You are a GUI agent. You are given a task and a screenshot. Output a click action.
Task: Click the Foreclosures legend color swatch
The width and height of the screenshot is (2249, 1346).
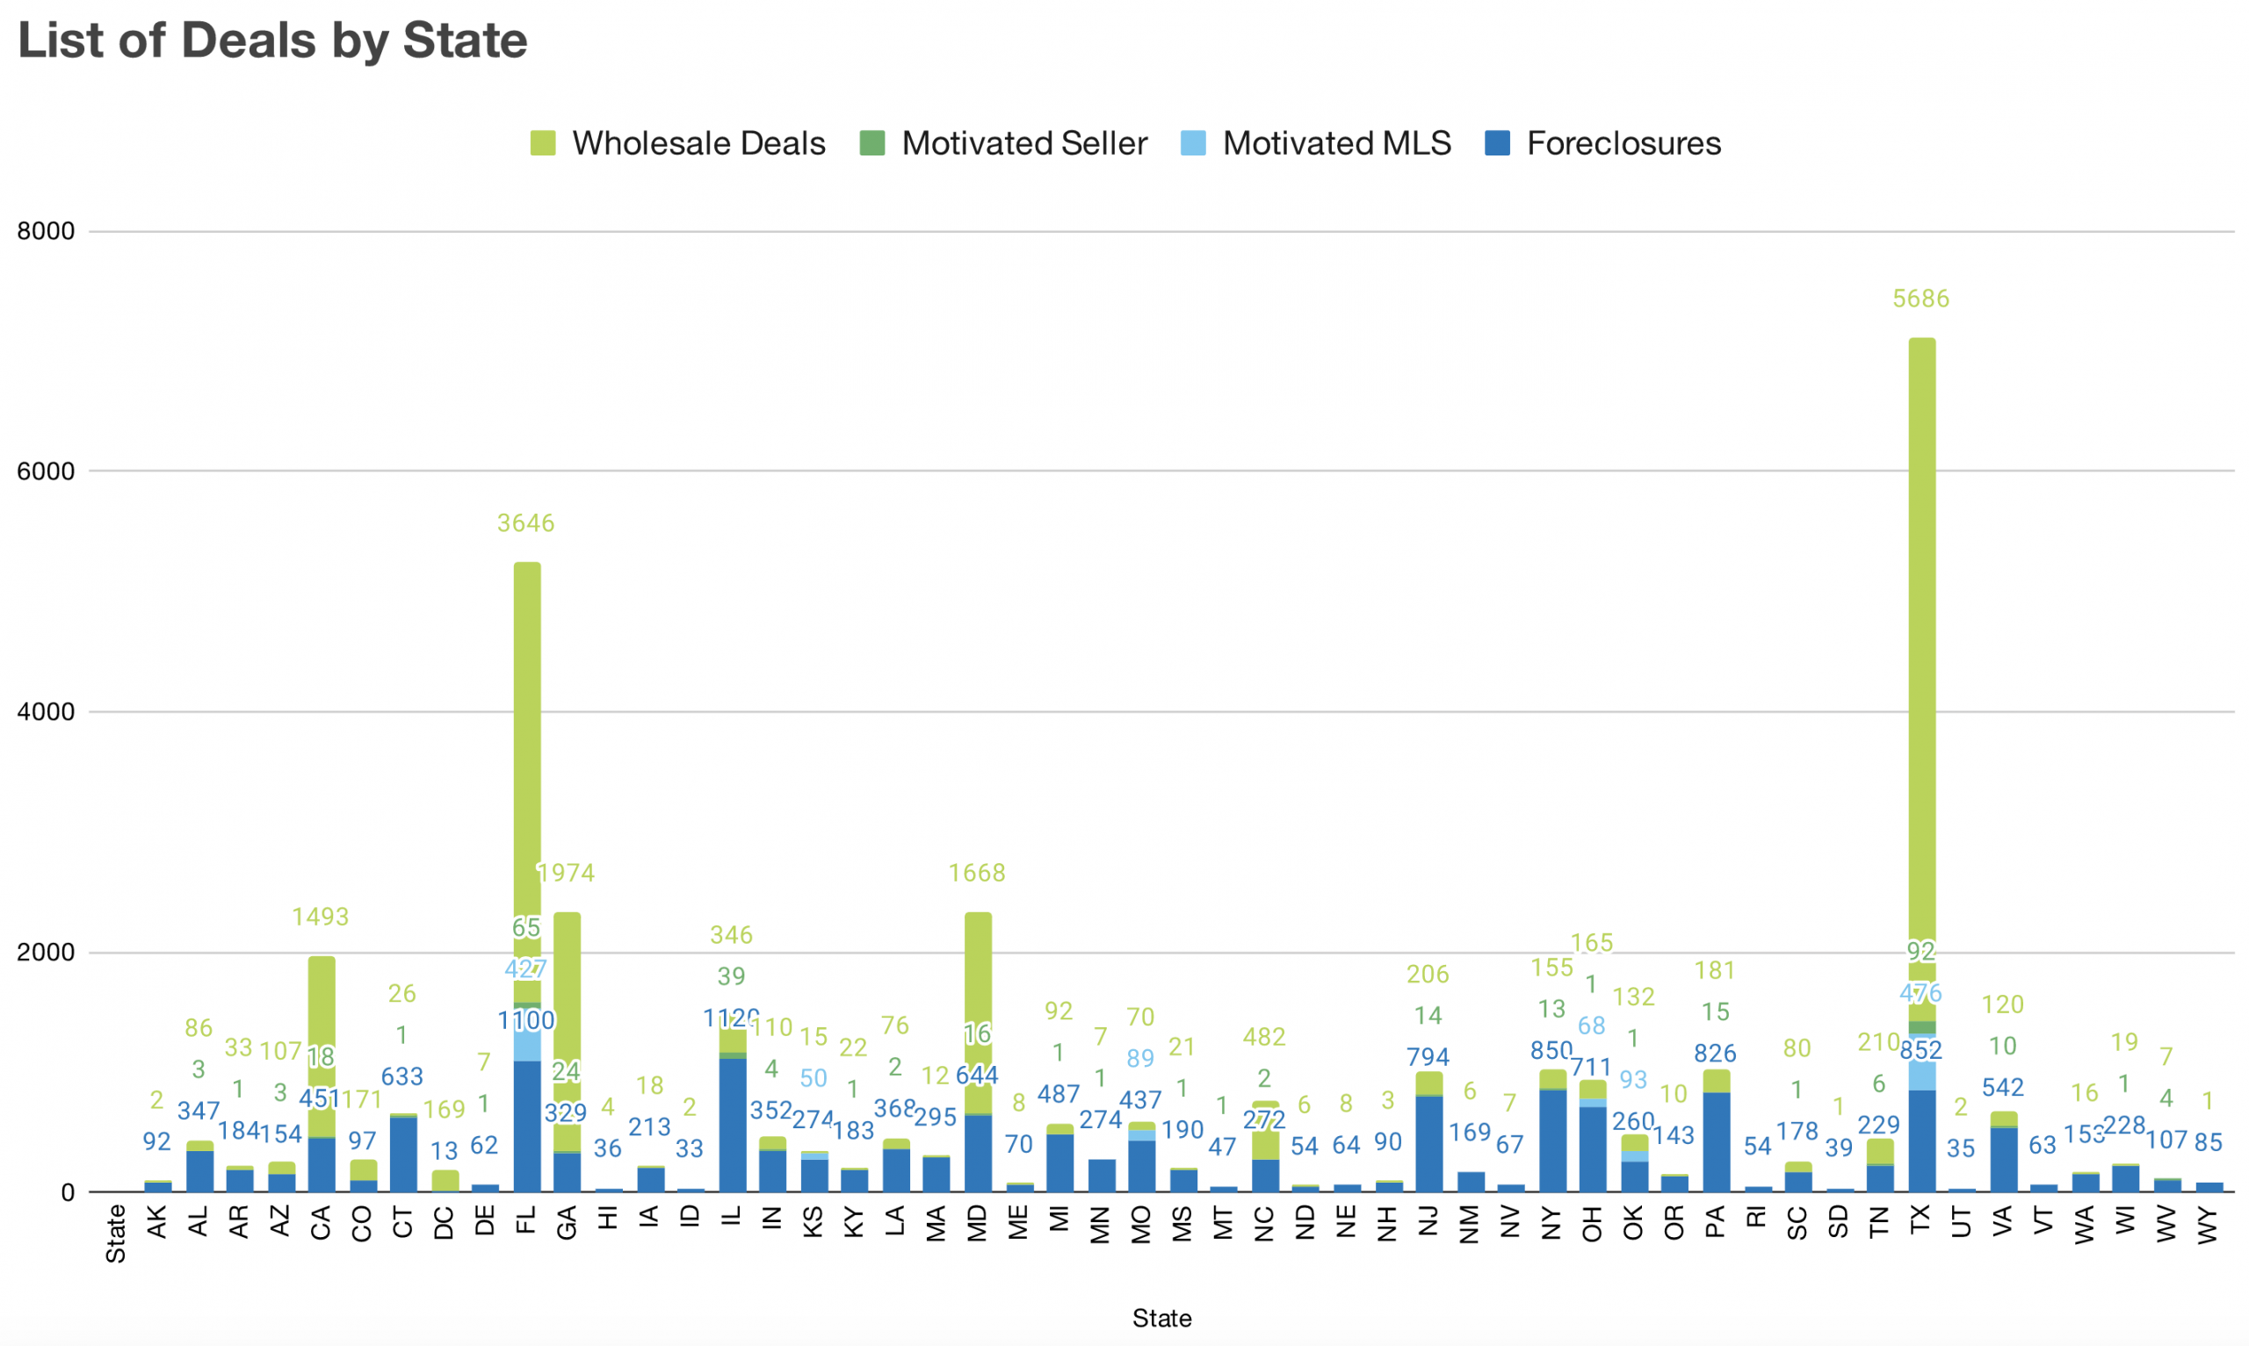point(1497,143)
